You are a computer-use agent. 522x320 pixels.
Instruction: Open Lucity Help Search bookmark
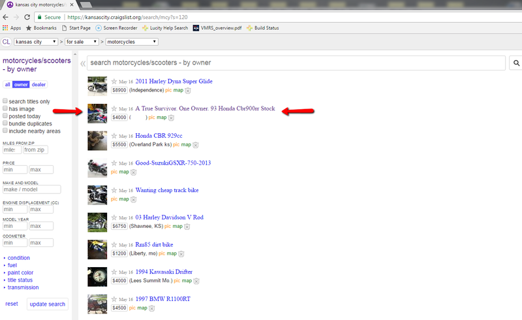tap(165, 28)
